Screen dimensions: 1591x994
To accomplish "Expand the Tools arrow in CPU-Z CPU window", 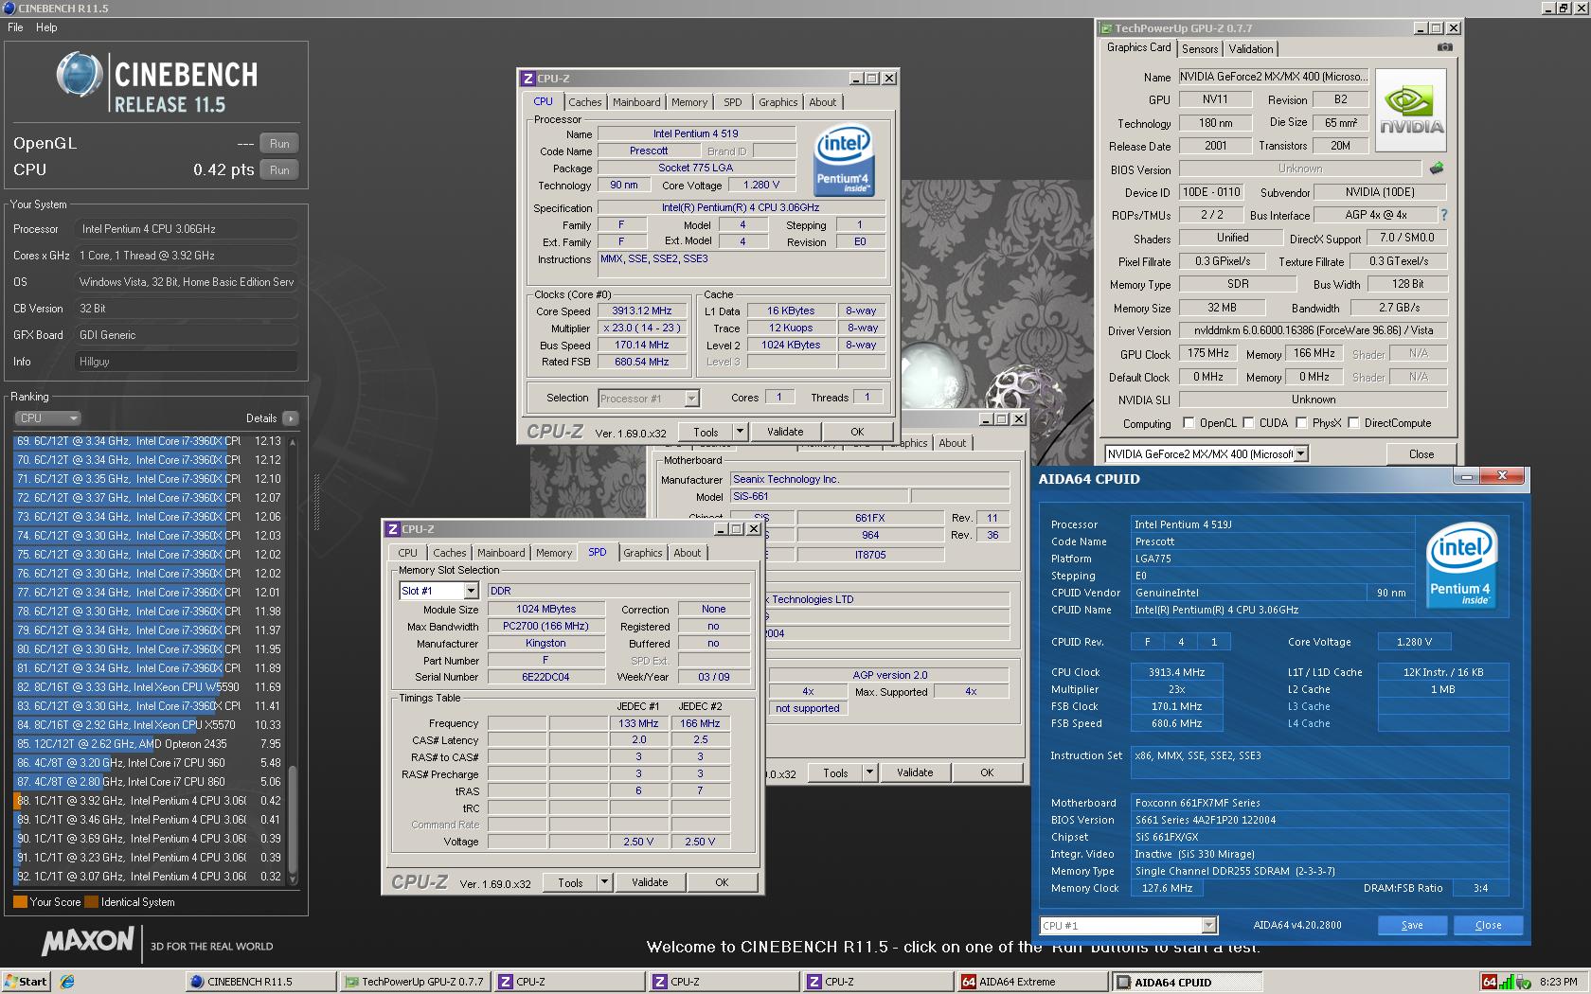I will pos(741,432).
